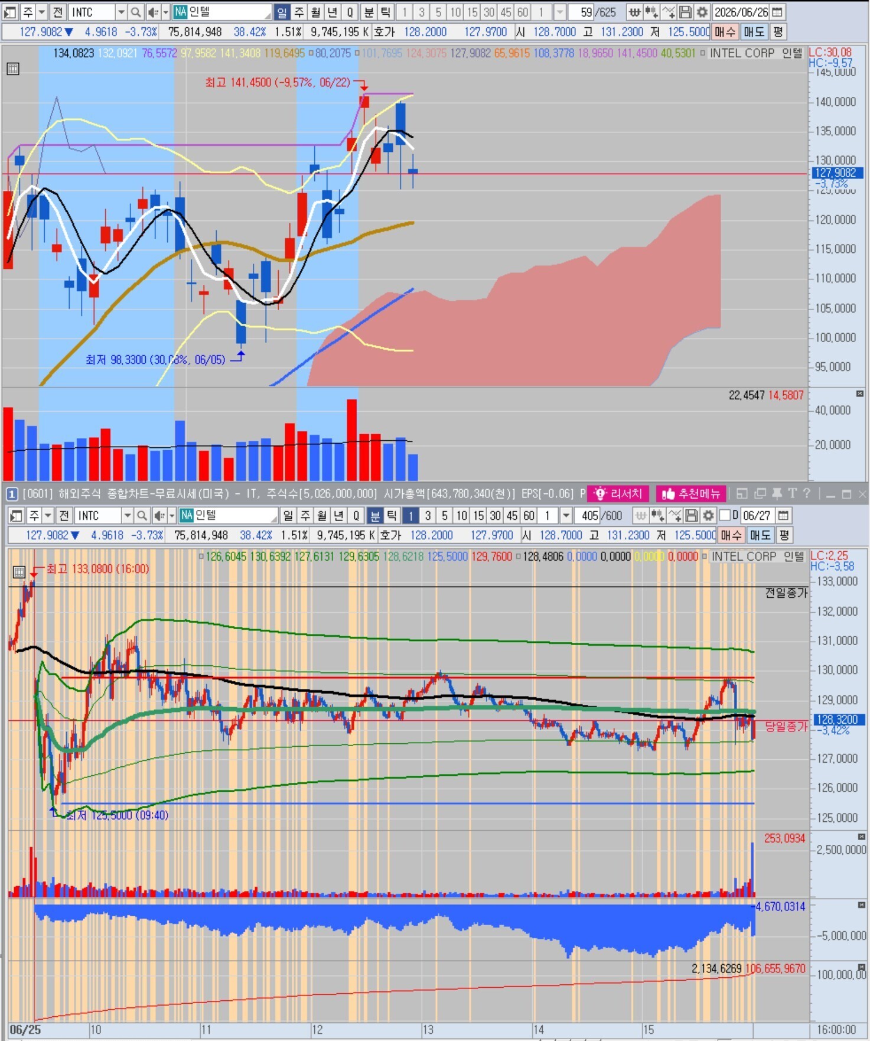Open the calendar next to 2026/06/26
The image size is (870, 1041).
tap(778, 12)
